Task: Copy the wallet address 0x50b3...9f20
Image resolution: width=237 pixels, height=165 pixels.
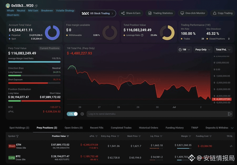Action: tap(36, 6)
